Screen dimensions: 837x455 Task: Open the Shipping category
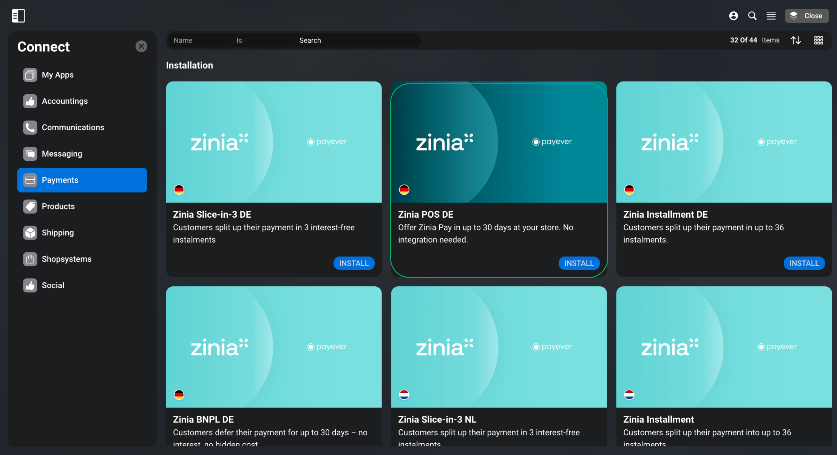[x=82, y=233]
